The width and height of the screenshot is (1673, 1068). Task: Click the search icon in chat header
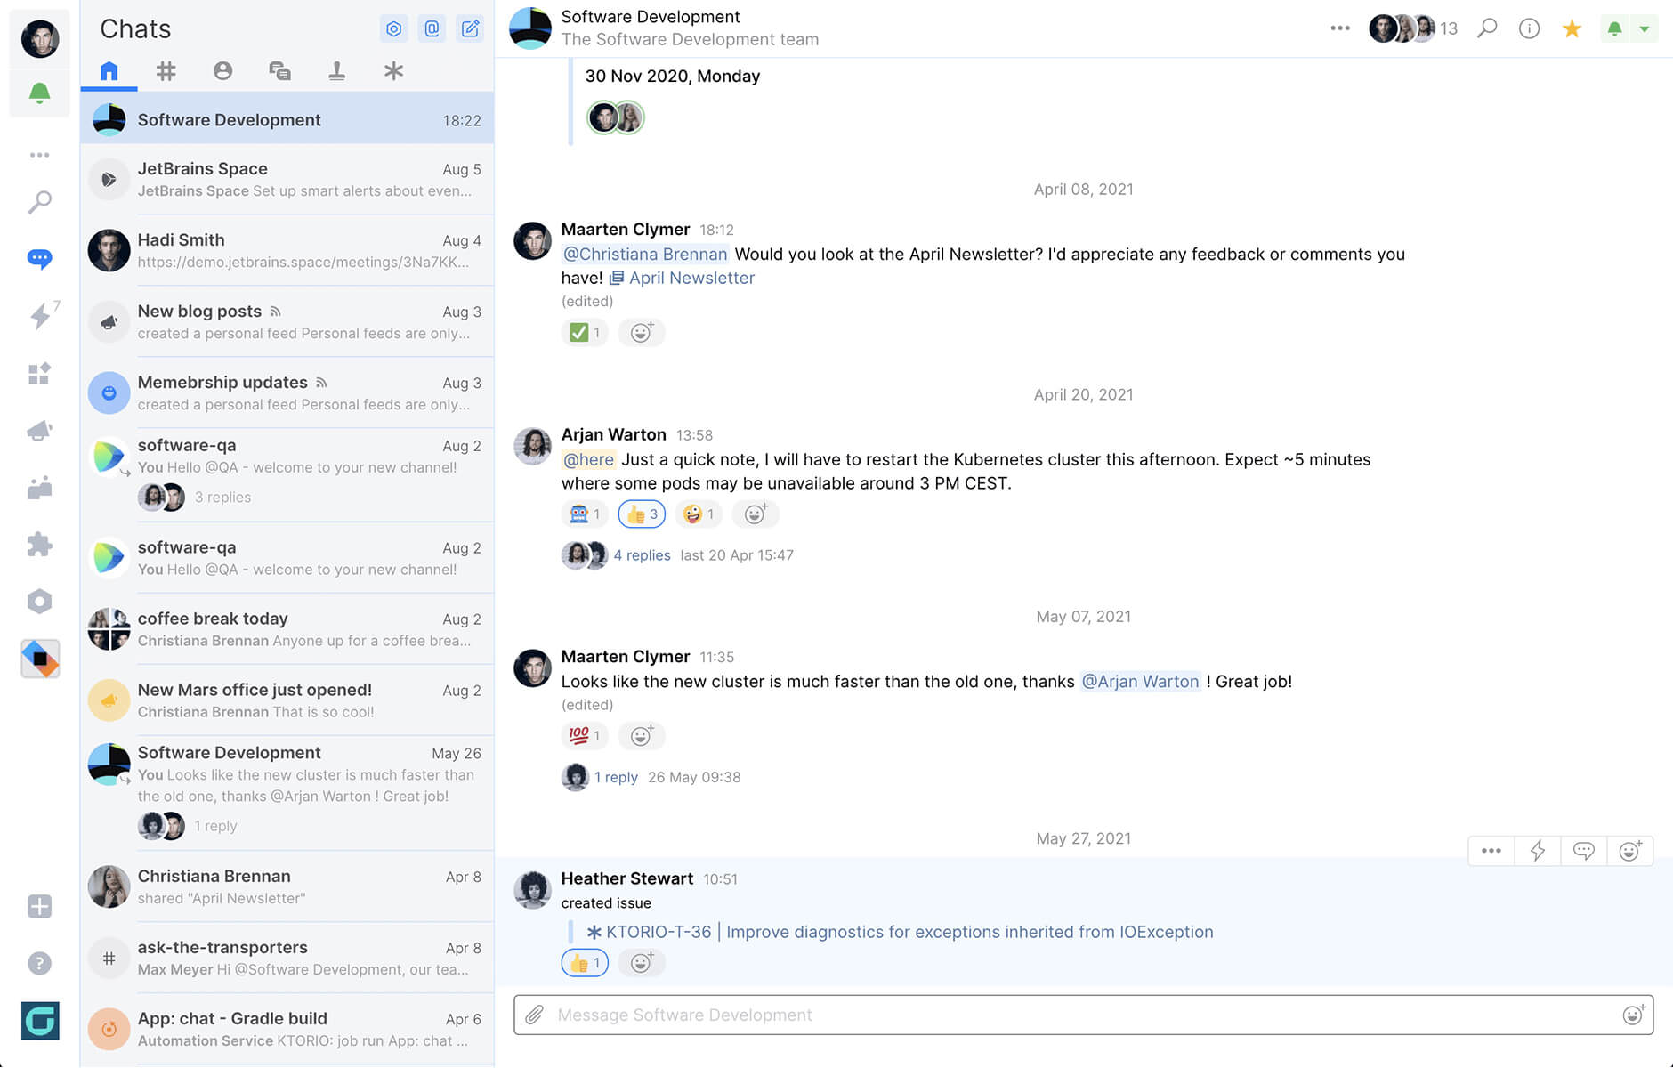1486,28
